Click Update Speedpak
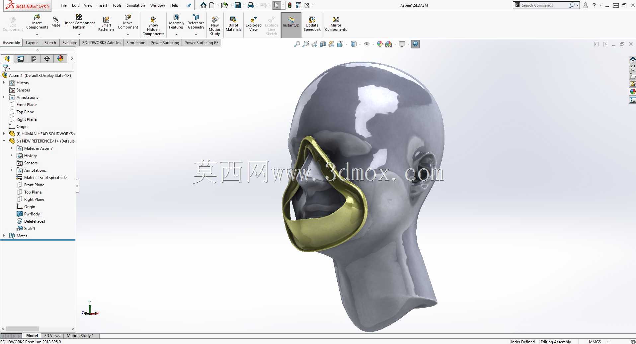The width and height of the screenshot is (636, 344). pos(312,24)
